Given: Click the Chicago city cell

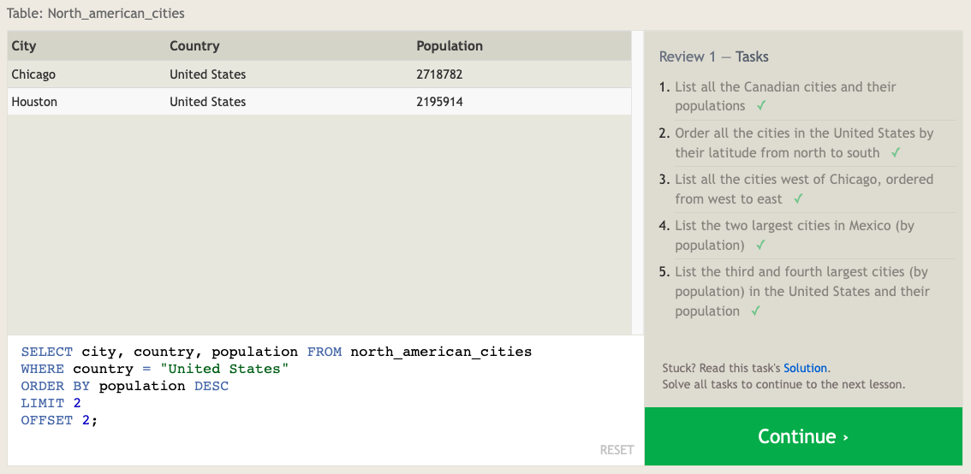Looking at the screenshot, I should pyautogui.click(x=33, y=74).
